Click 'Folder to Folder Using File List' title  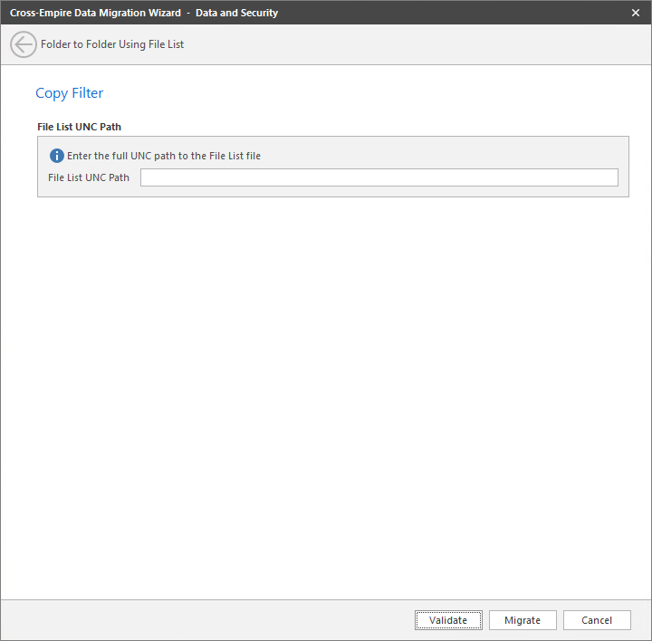coord(112,44)
